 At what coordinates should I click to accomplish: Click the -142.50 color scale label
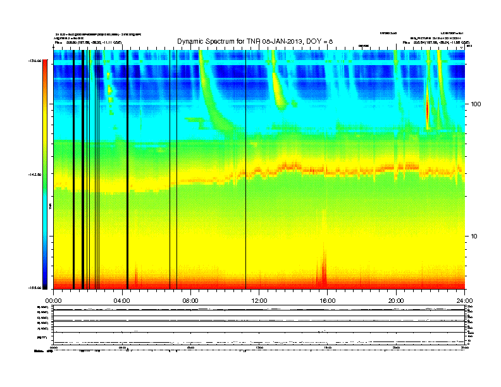35,175
